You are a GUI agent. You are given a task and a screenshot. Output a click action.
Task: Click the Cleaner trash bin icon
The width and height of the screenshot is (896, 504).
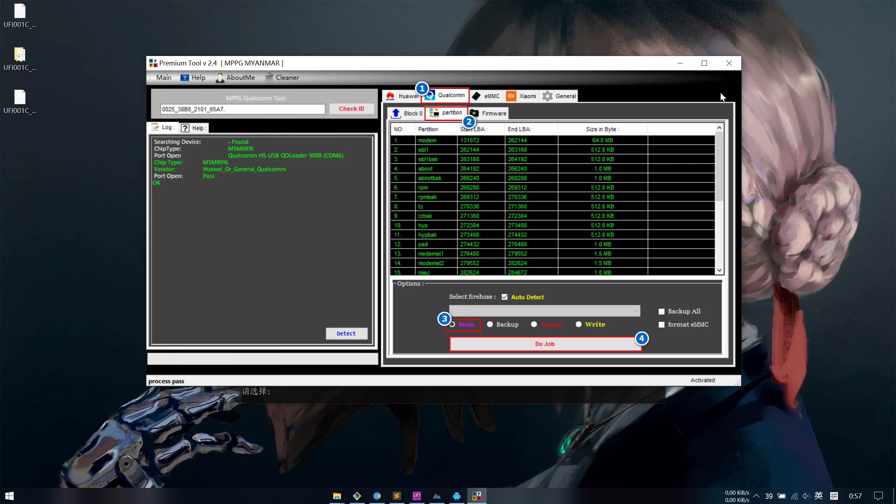[269, 78]
